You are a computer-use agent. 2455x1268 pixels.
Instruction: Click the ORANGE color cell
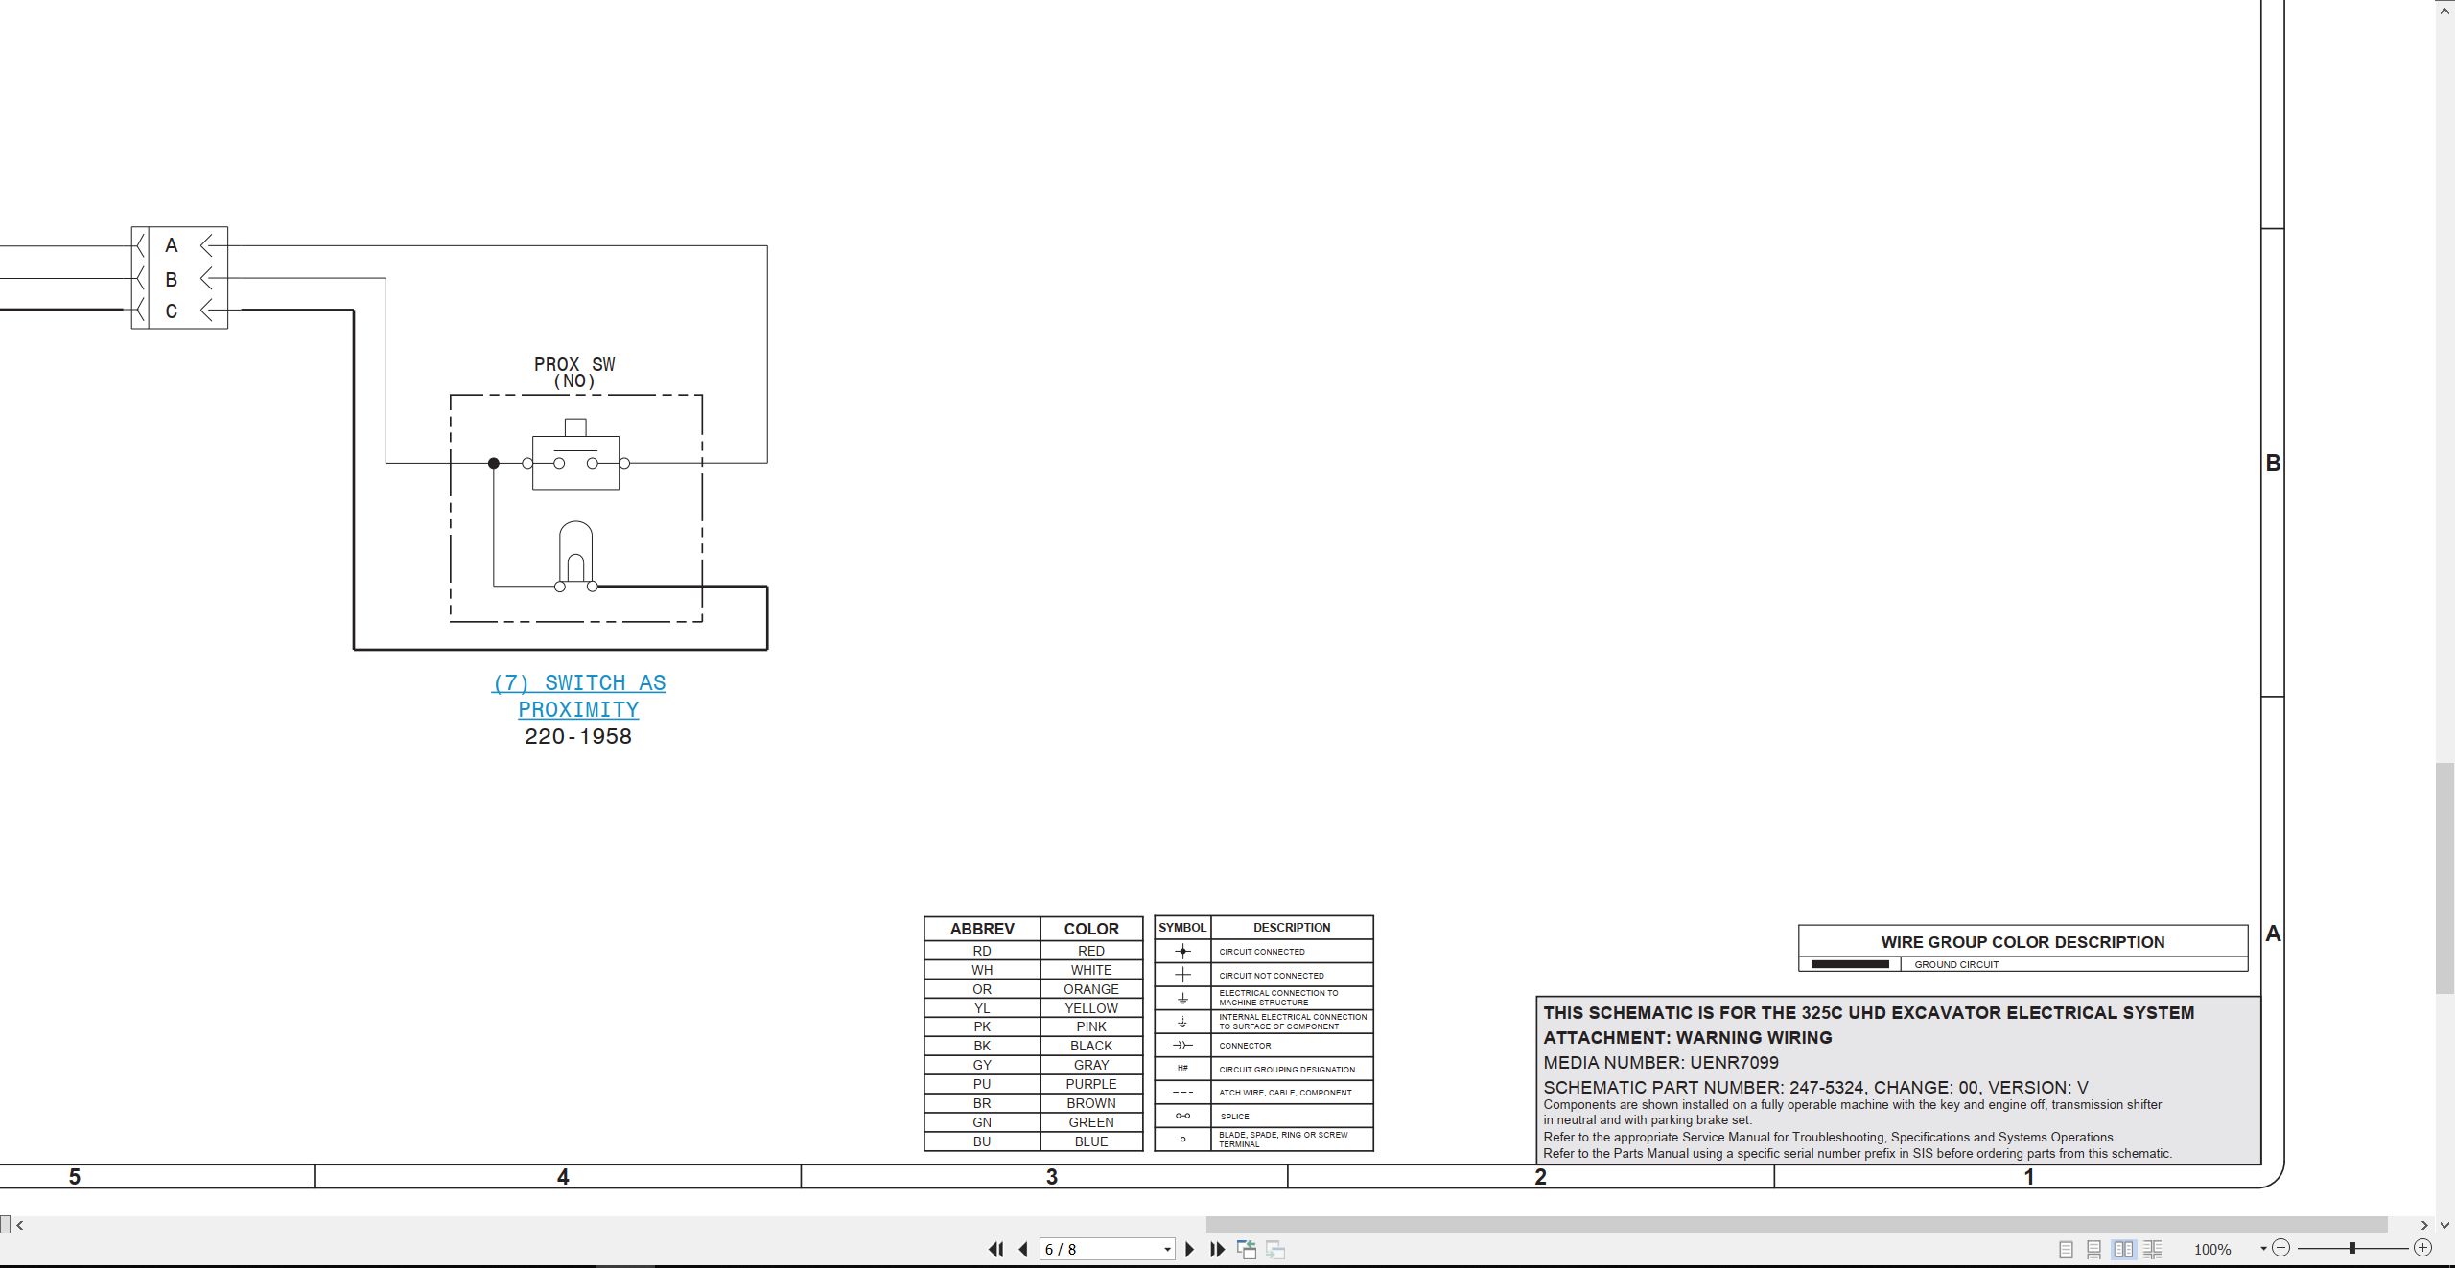tap(1091, 989)
